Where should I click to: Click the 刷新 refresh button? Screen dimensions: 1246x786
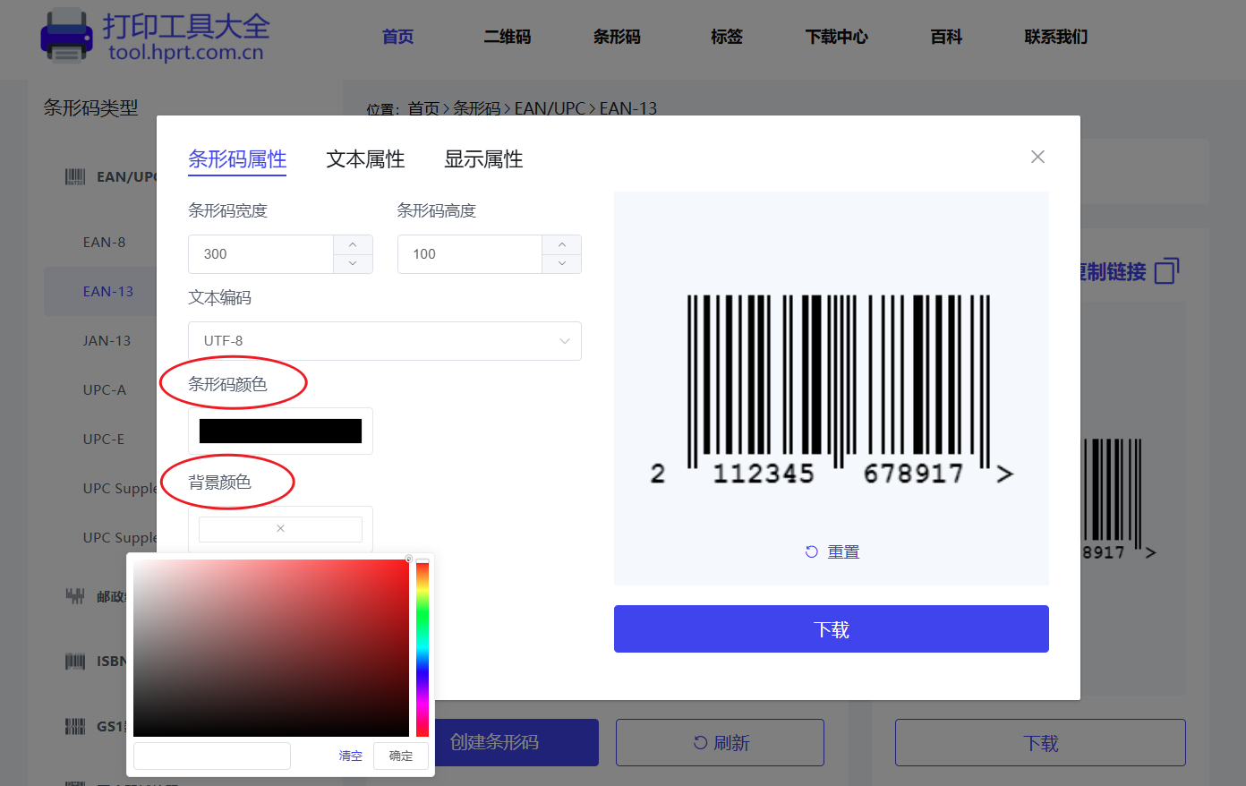point(720,742)
